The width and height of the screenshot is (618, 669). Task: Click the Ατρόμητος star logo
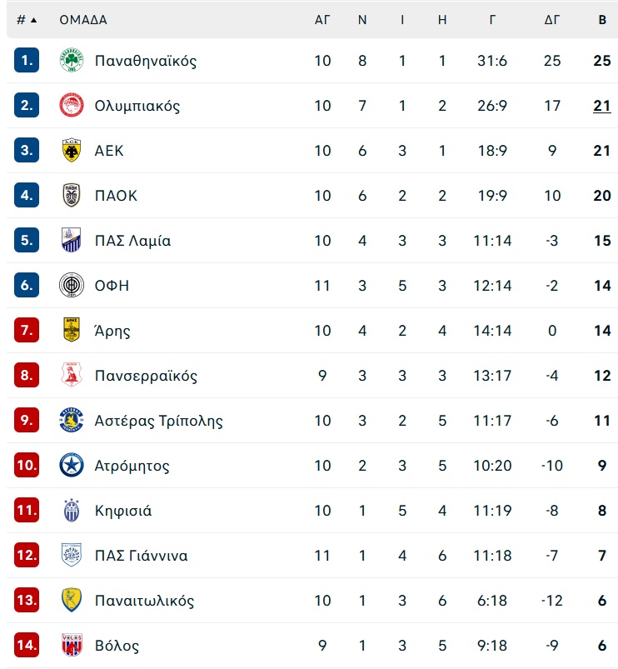72,465
